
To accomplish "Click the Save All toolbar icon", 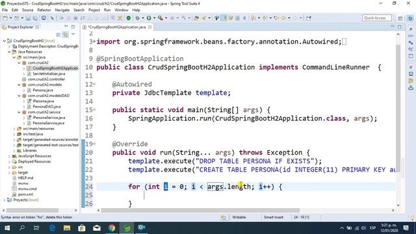I will 35,18.
